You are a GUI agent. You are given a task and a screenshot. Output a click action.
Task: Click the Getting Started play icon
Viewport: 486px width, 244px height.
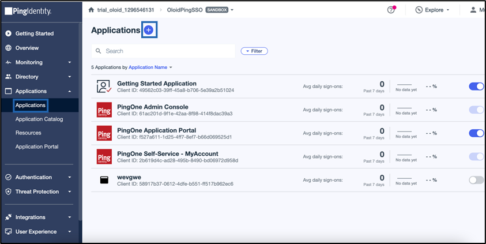pos(9,33)
